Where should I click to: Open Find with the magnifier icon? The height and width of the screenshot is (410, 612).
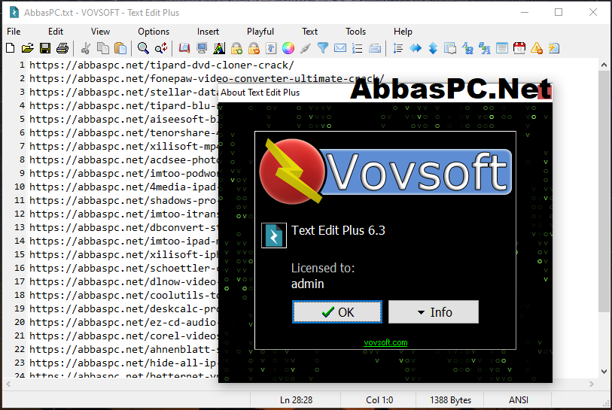143,48
